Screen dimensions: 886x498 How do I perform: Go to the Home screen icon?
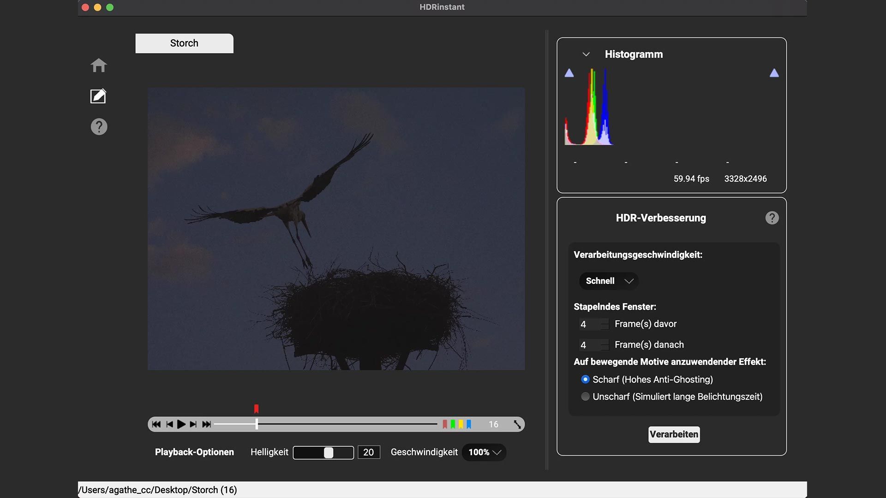click(x=98, y=65)
